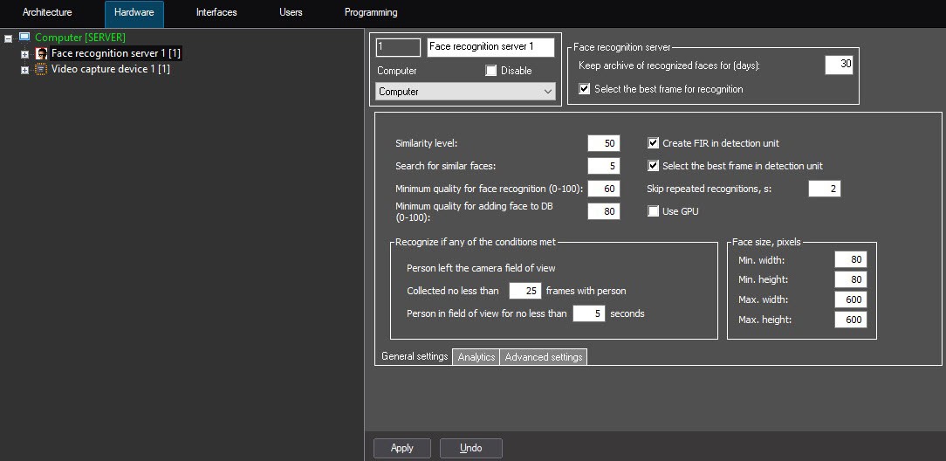946x461 pixels.
Task: Switch to the Architecture tab
Action: tap(47, 13)
